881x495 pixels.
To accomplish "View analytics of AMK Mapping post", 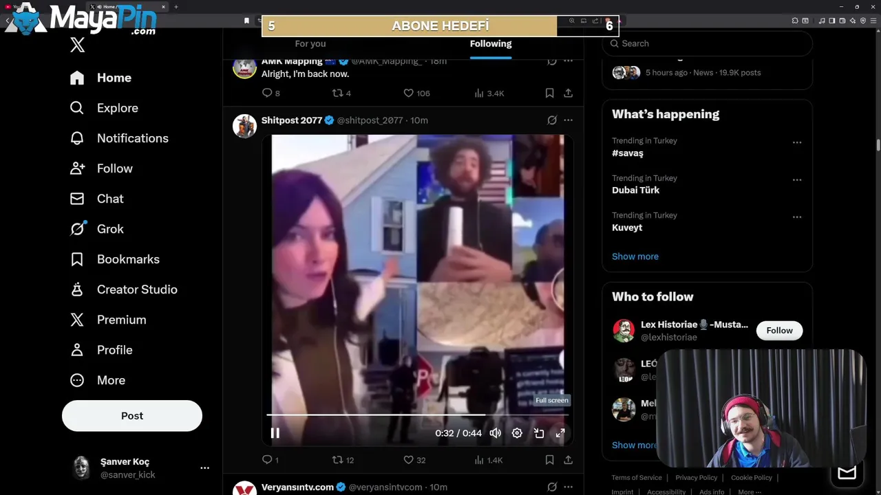I will pyautogui.click(x=489, y=93).
